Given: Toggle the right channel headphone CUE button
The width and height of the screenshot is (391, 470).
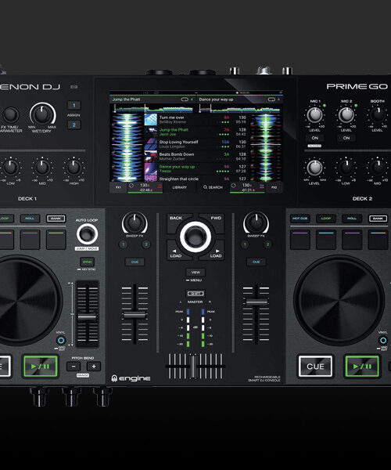Looking at the screenshot, I should point(256,262).
